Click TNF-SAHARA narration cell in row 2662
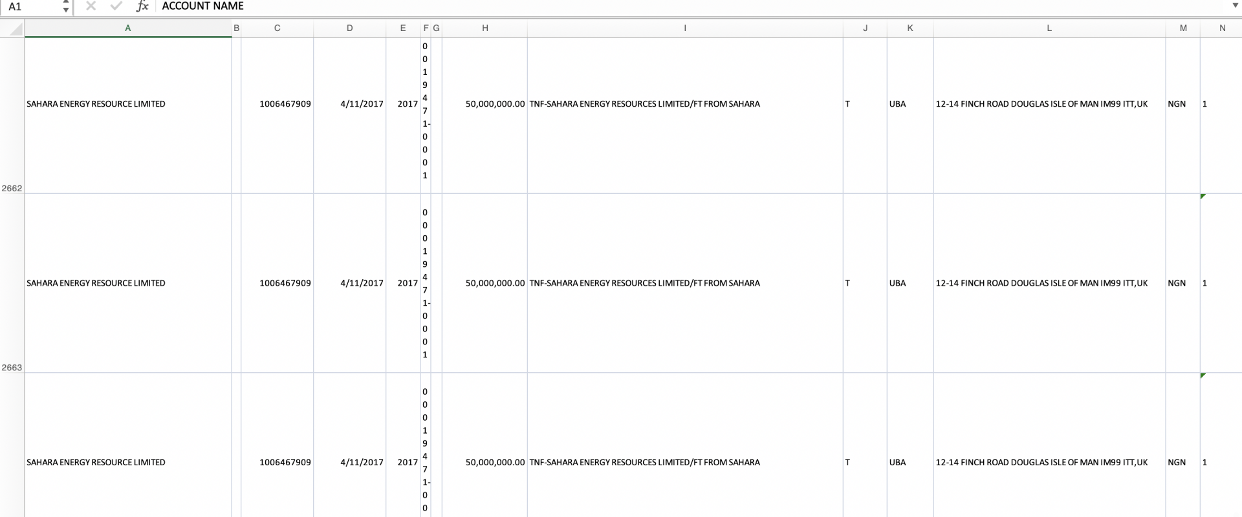 644,104
